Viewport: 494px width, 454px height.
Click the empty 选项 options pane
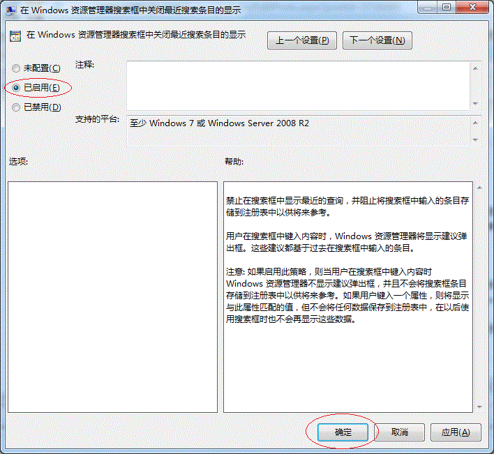(112, 297)
